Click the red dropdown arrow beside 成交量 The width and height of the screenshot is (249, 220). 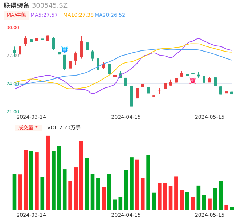click(x=36, y=127)
